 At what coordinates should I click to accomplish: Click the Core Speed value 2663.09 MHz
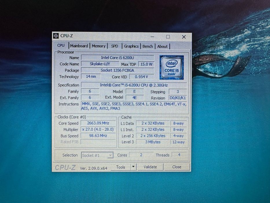(x=98, y=123)
